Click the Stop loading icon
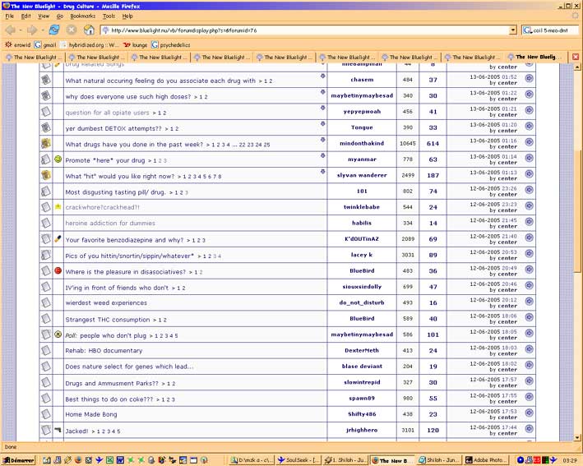Screen dimensions: 583x466 pos(72,30)
